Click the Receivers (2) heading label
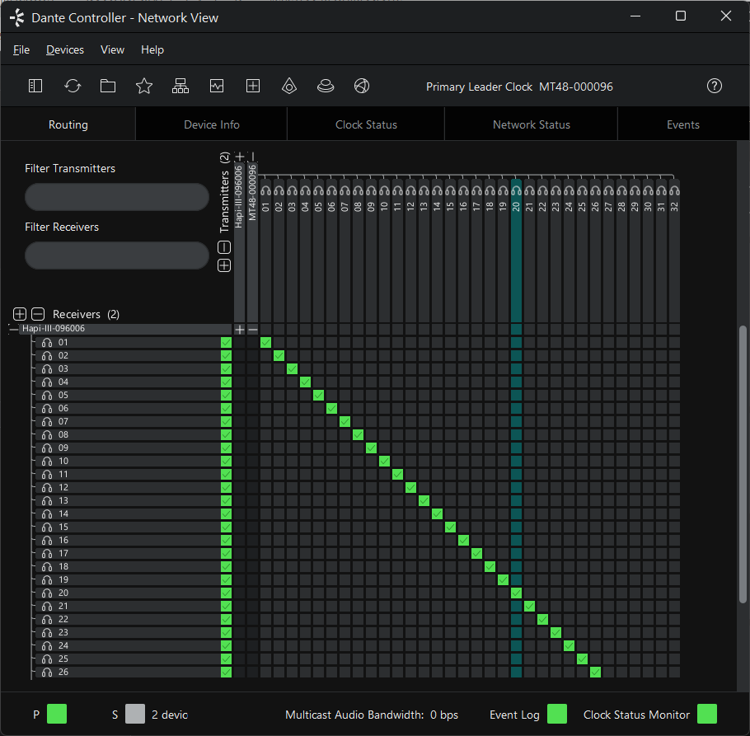Image resolution: width=750 pixels, height=736 pixels. pos(86,314)
